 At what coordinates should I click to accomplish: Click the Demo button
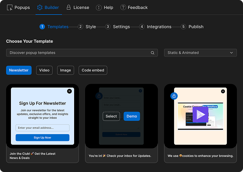tap(132, 116)
